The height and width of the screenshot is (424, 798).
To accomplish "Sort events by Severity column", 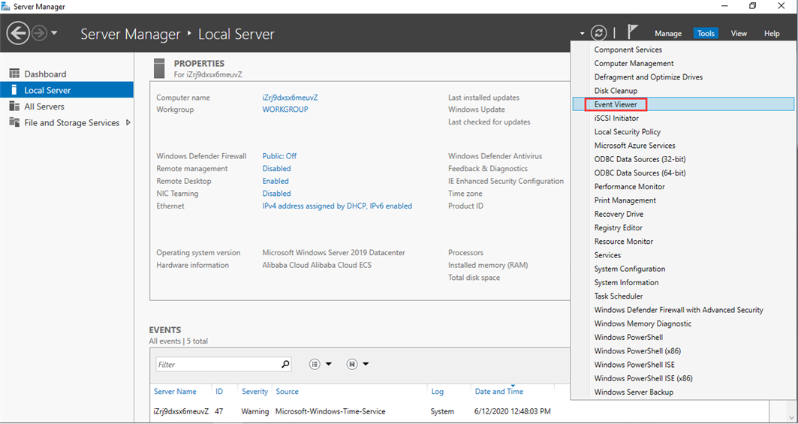I will click(255, 392).
